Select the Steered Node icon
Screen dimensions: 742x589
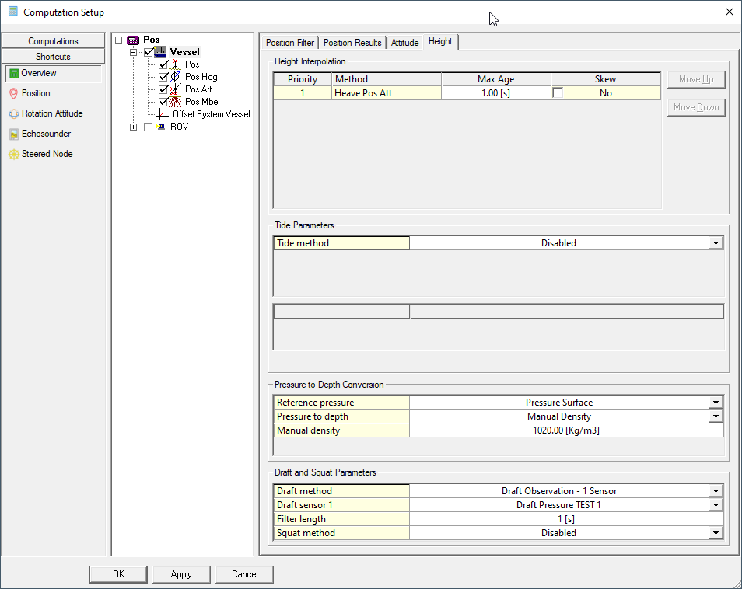[x=14, y=154]
